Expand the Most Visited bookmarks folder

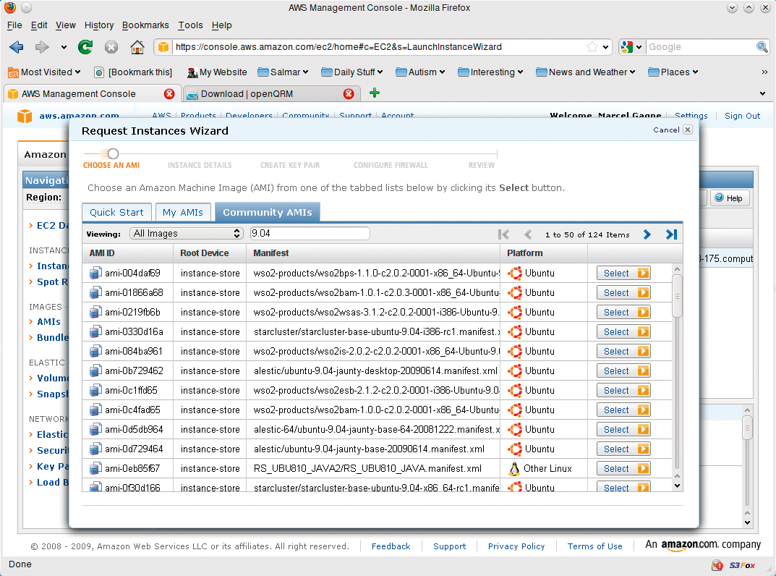(44, 72)
